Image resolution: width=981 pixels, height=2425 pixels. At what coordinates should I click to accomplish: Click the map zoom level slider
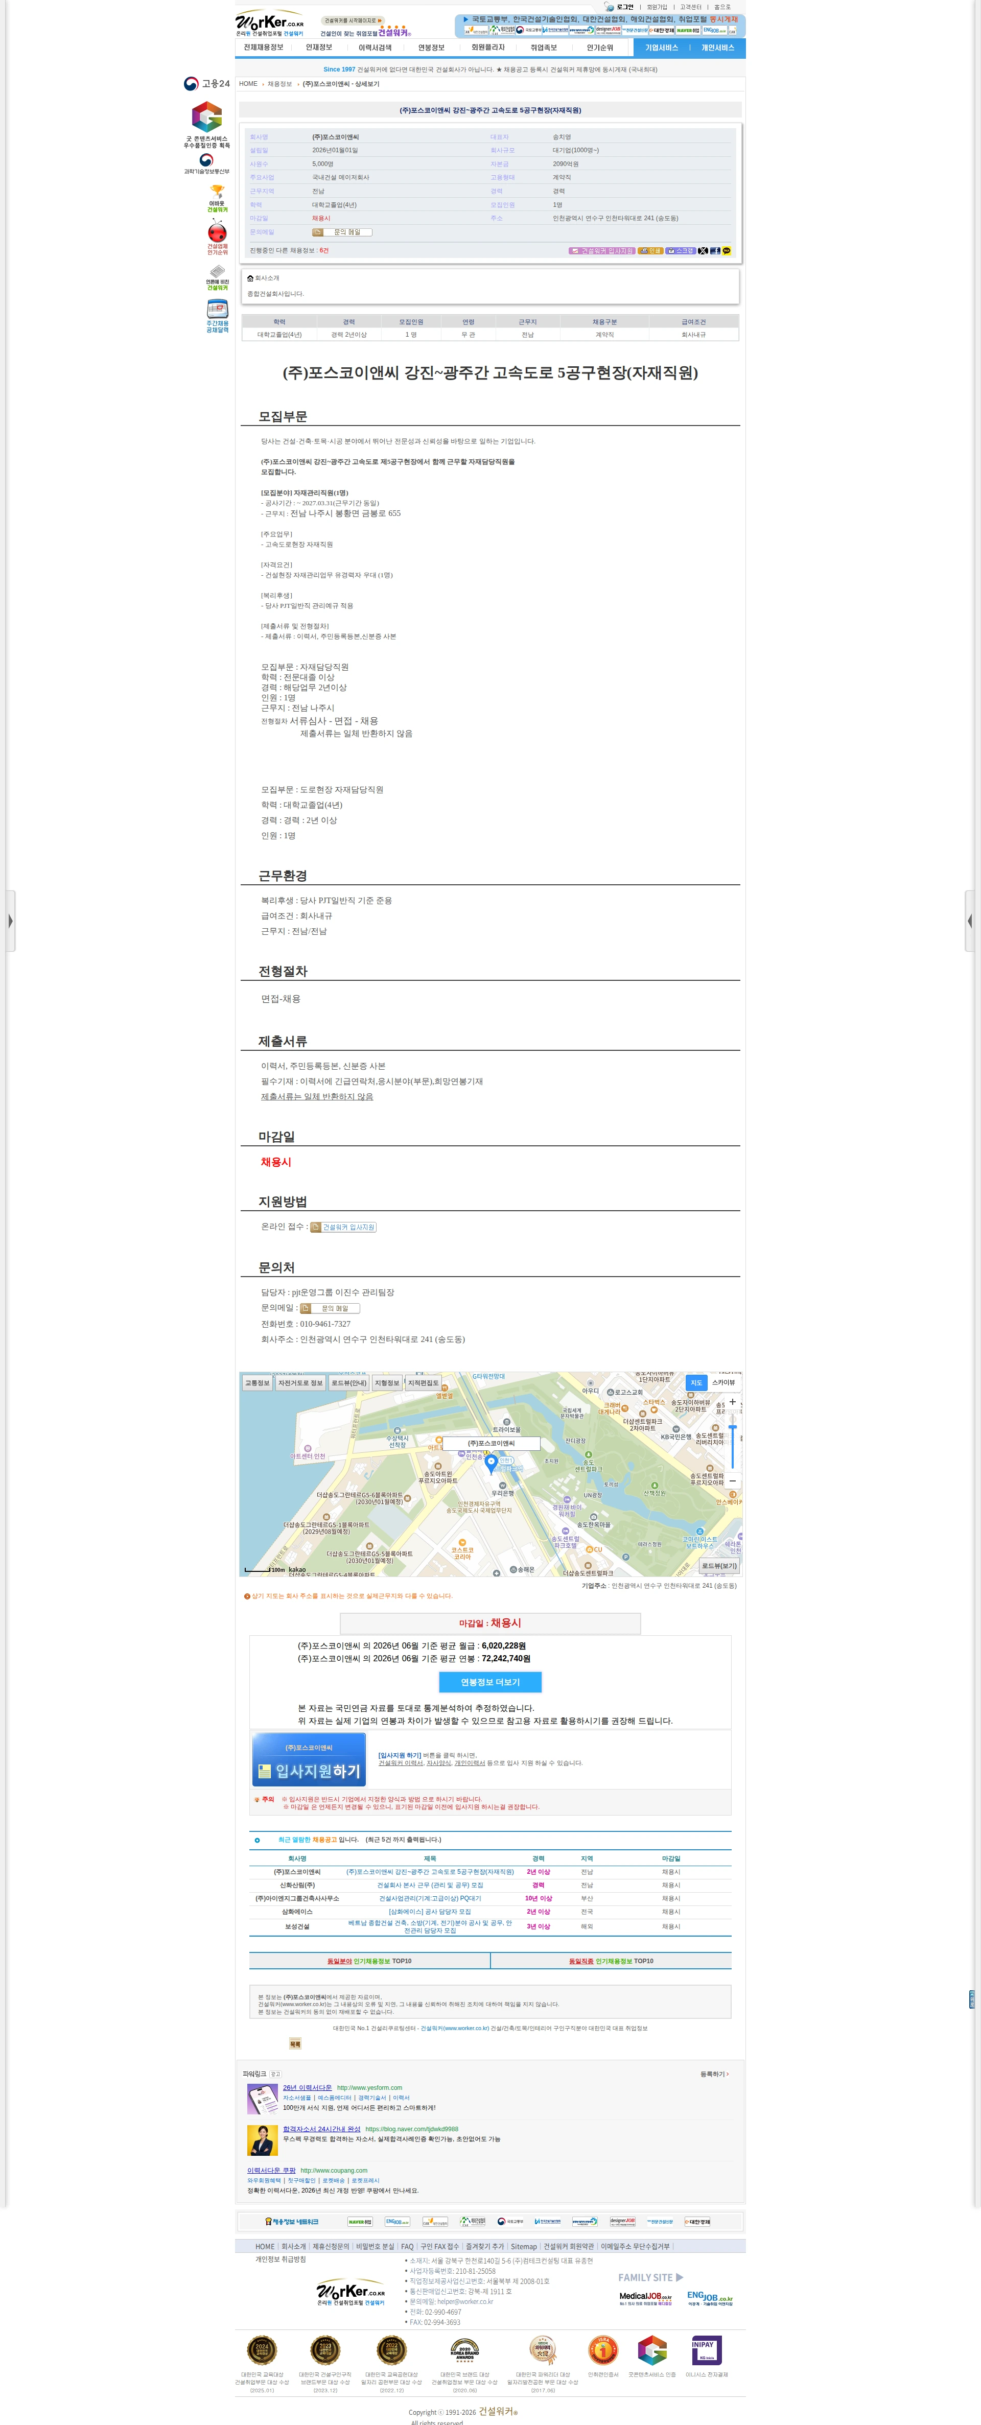tap(733, 1441)
